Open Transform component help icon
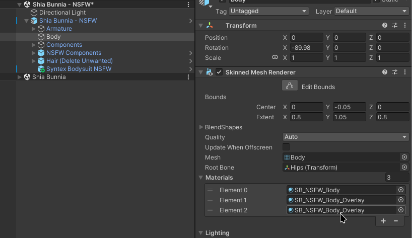The width and height of the screenshot is (412, 238). 385,26
